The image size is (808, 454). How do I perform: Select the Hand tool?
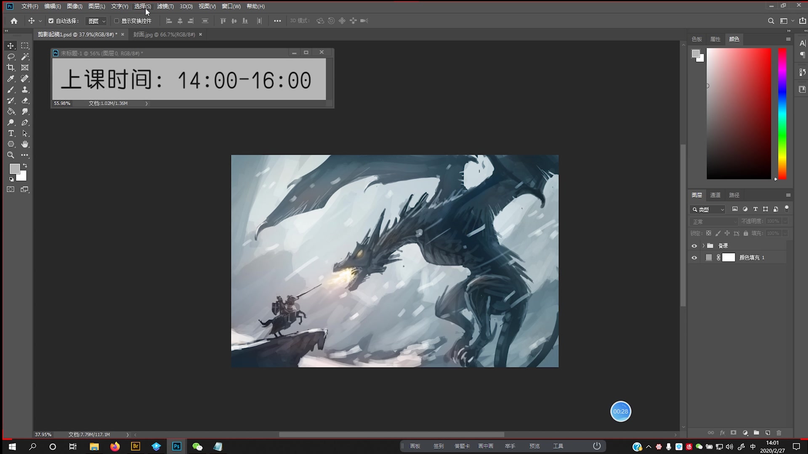point(25,144)
